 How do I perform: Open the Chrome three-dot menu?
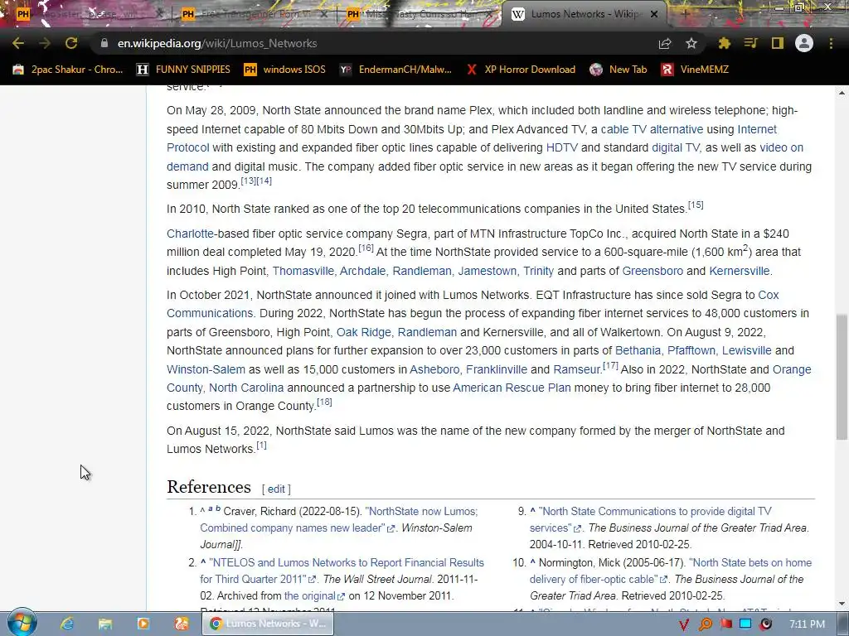click(831, 43)
